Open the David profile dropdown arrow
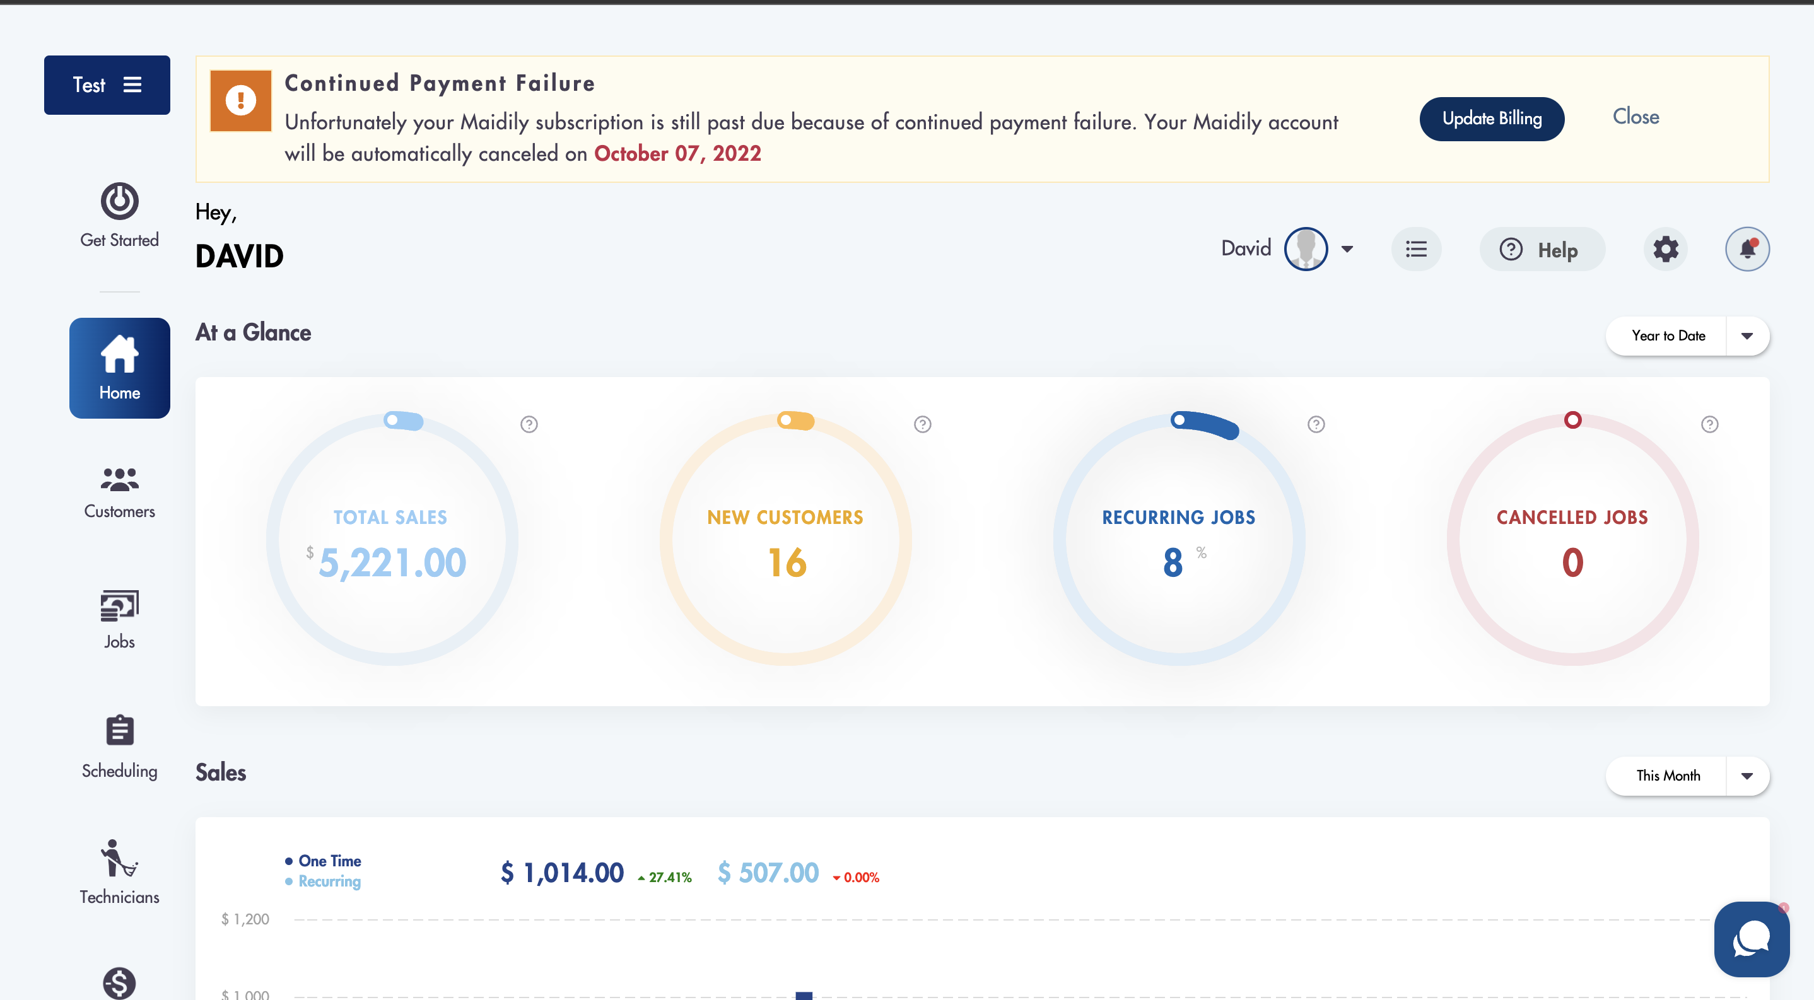This screenshot has height=1000, width=1814. pyautogui.click(x=1347, y=249)
